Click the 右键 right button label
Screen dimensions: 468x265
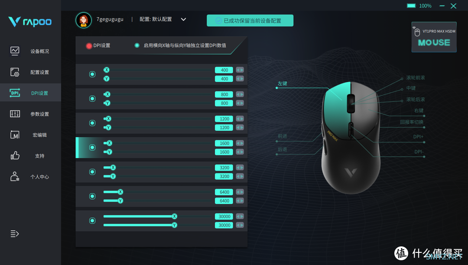419,110
